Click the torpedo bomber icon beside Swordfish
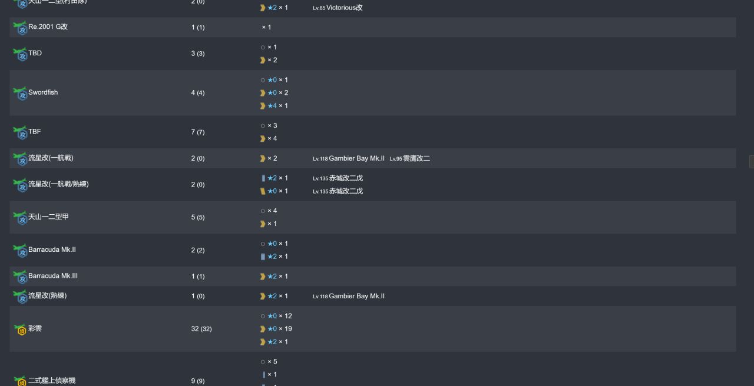The height and width of the screenshot is (386, 754). 21,93
